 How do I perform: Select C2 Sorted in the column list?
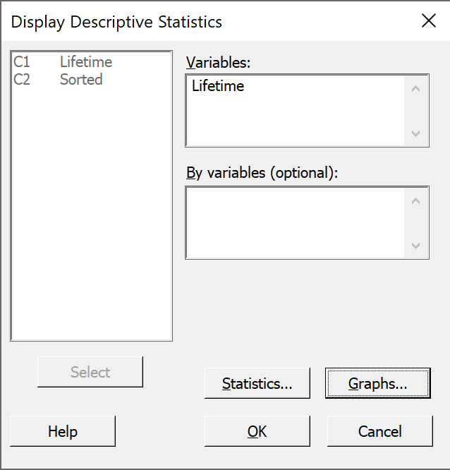click(x=58, y=80)
